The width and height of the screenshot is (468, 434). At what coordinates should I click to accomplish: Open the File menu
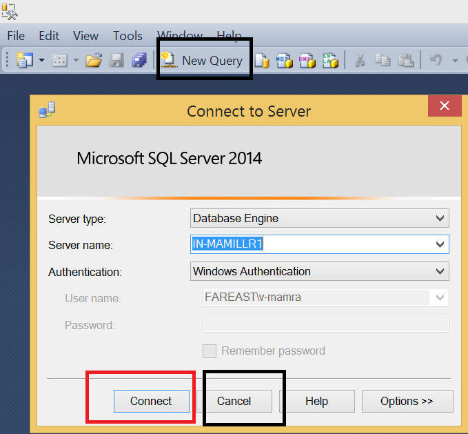(x=16, y=36)
